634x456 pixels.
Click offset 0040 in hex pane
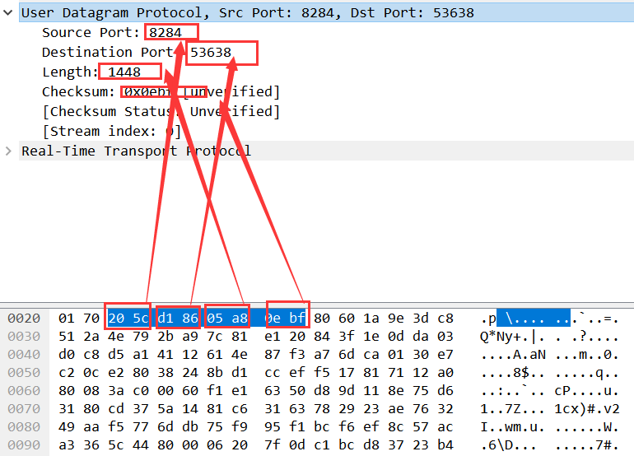(x=24, y=355)
